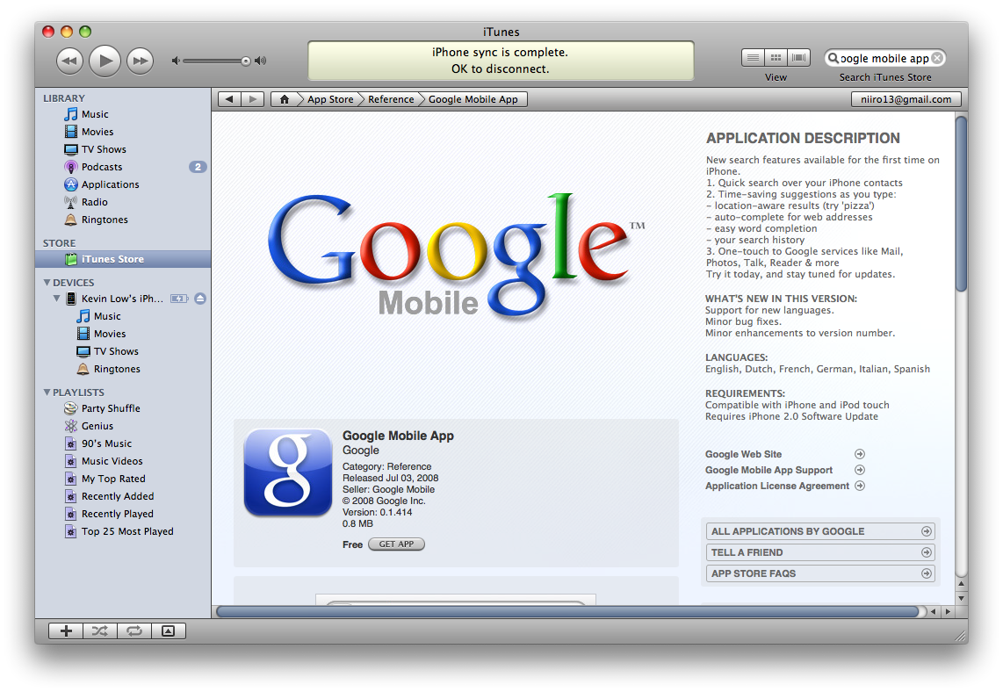Open library Ringtones

pyautogui.click(x=123, y=220)
